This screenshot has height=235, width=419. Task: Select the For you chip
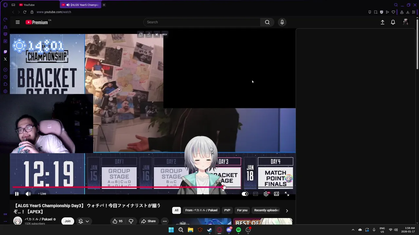[242, 210]
